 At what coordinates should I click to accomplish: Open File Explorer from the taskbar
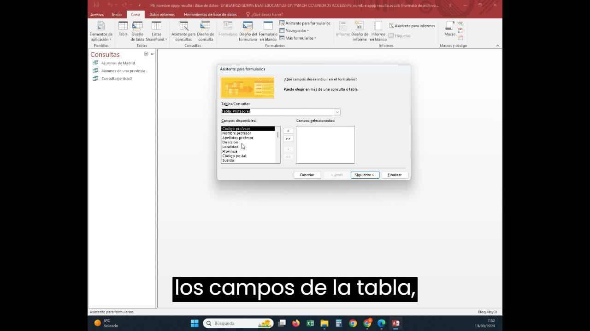(x=324, y=323)
